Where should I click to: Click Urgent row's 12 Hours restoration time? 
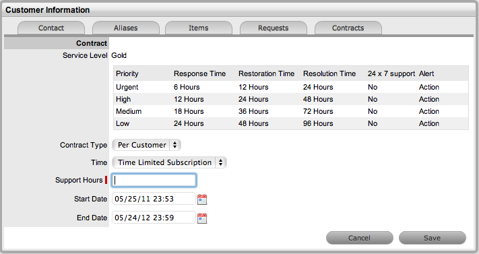[x=253, y=87]
